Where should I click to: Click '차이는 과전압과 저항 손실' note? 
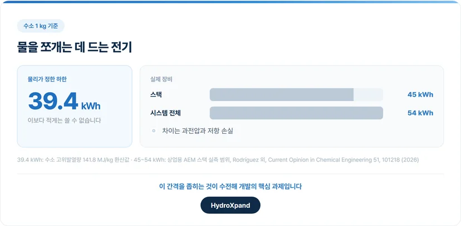(x=198, y=131)
